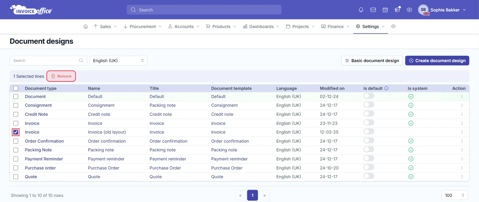Go to next page in pagination
479x202 pixels.
click(264, 195)
